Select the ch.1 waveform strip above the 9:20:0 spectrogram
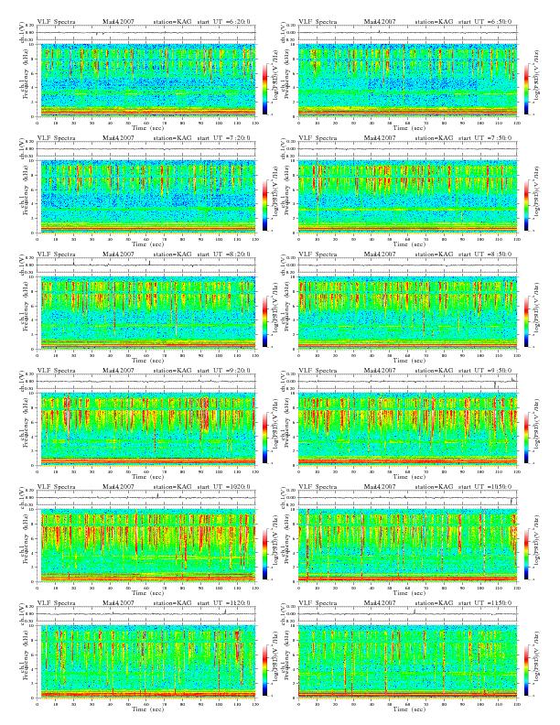560x725 pixels. click(x=146, y=382)
